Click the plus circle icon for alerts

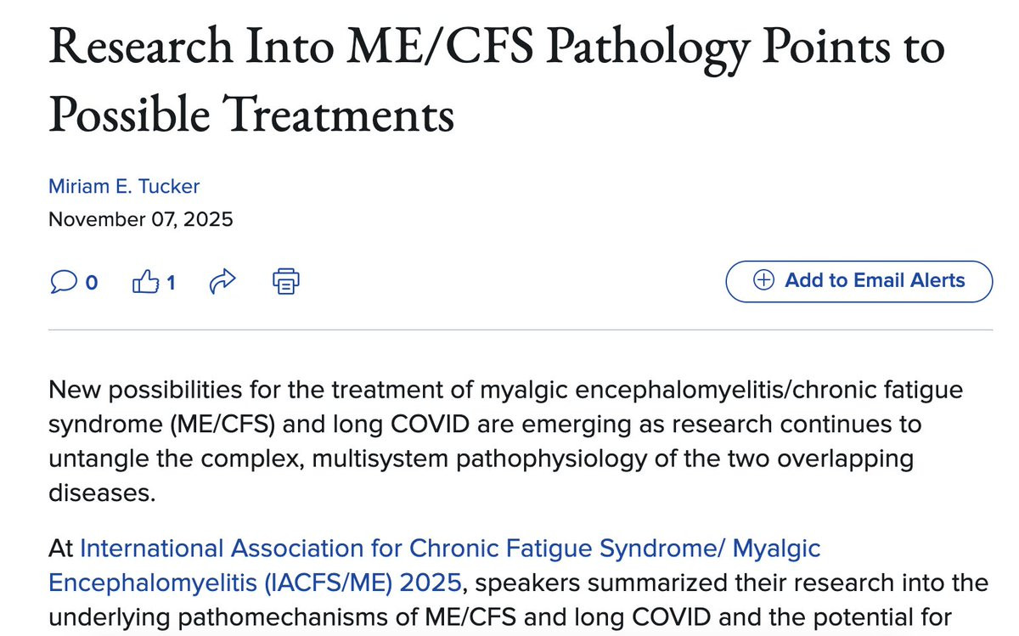click(764, 281)
